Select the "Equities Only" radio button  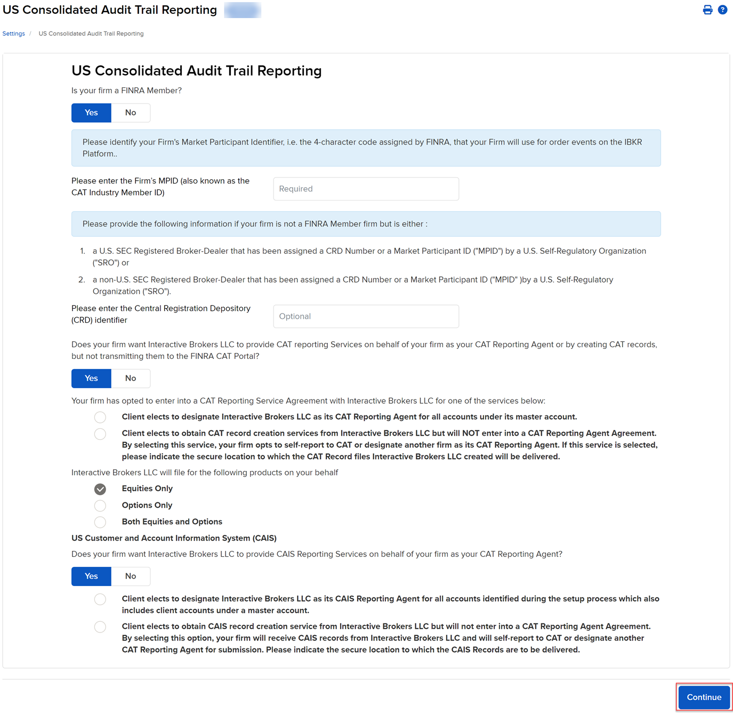(100, 489)
